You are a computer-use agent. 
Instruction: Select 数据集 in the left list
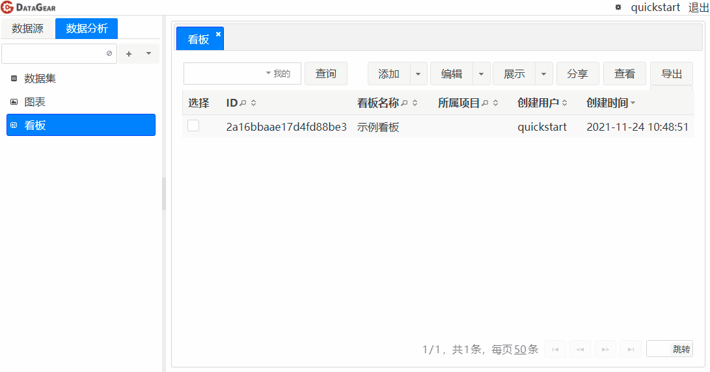40,79
